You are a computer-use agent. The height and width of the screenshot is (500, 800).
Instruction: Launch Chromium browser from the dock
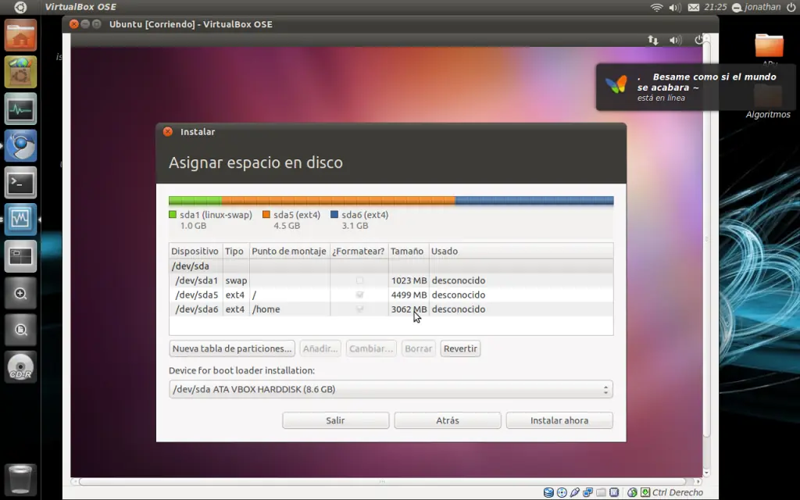pyautogui.click(x=20, y=146)
